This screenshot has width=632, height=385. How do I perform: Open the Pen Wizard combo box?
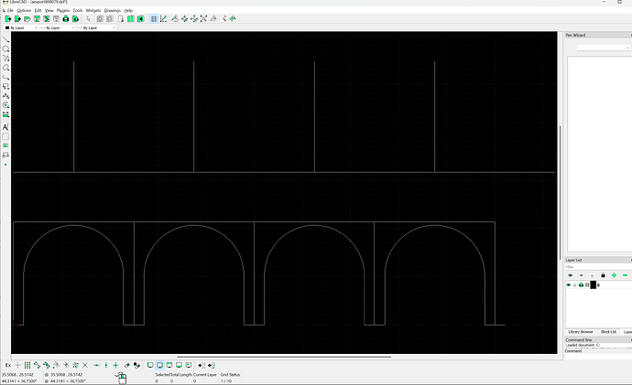pyautogui.click(x=603, y=48)
